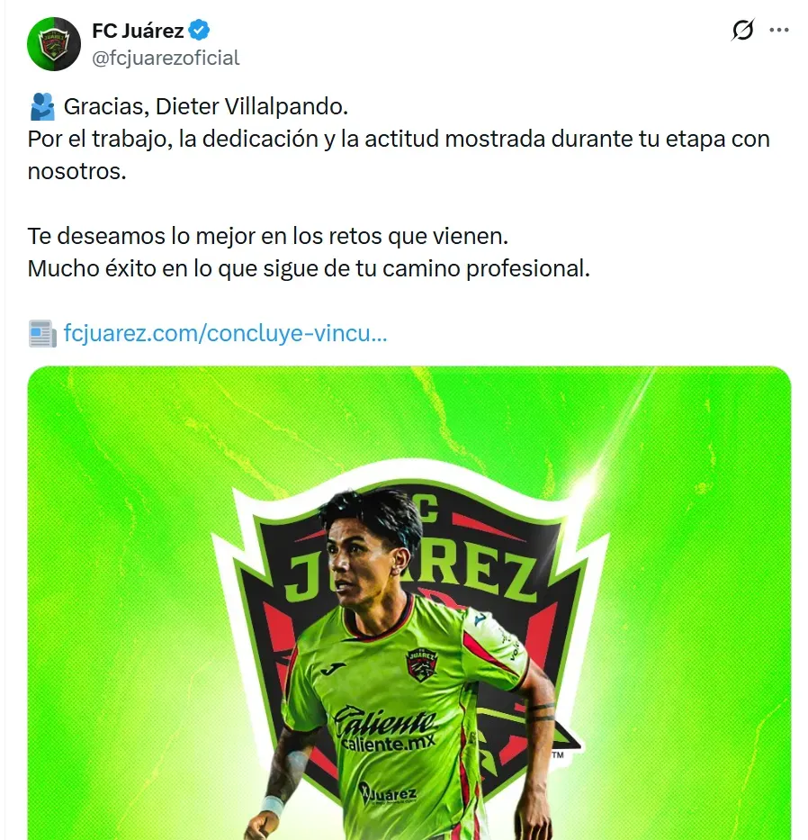
Task: Open the FC Juárez profile avatar
Action: tap(54, 44)
